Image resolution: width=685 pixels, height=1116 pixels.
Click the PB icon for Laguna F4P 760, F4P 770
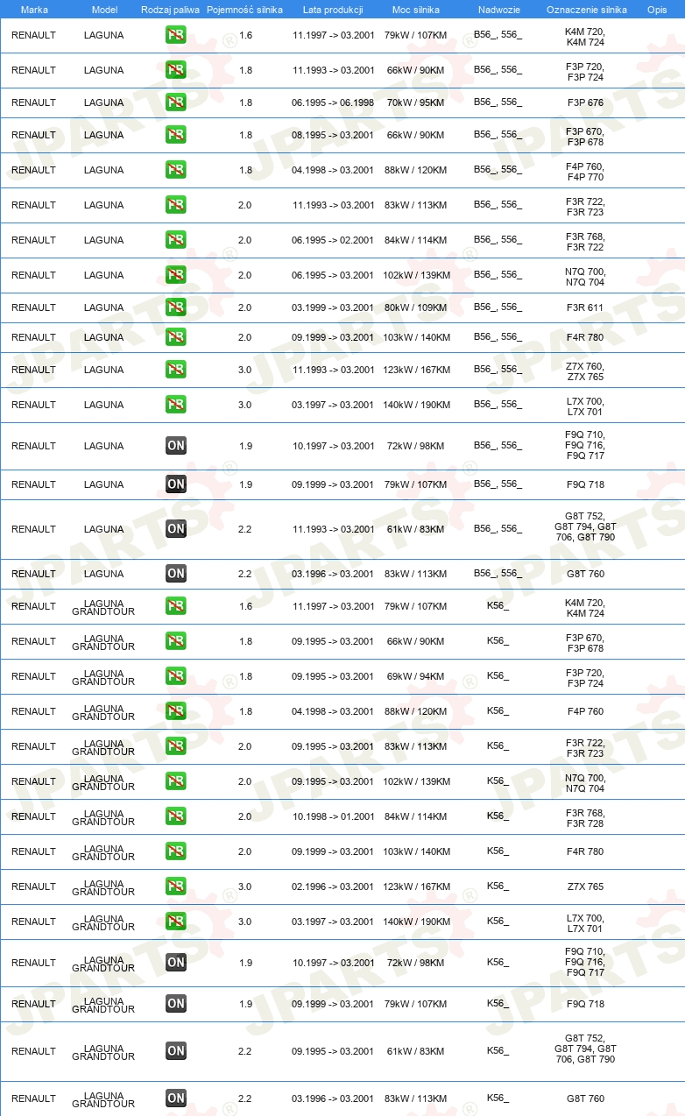click(x=175, y=170)
